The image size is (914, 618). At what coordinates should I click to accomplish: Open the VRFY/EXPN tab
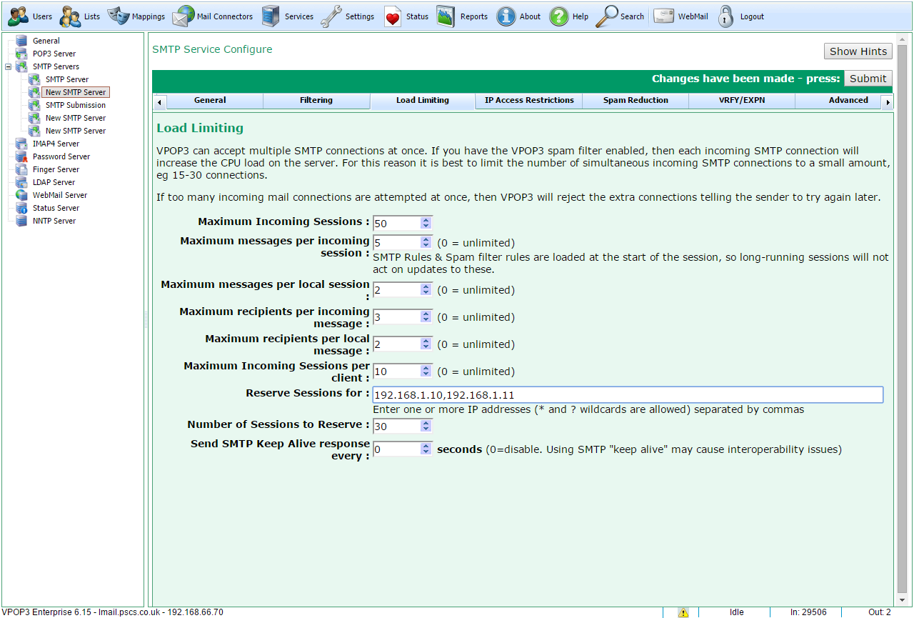tap(742, 101)
